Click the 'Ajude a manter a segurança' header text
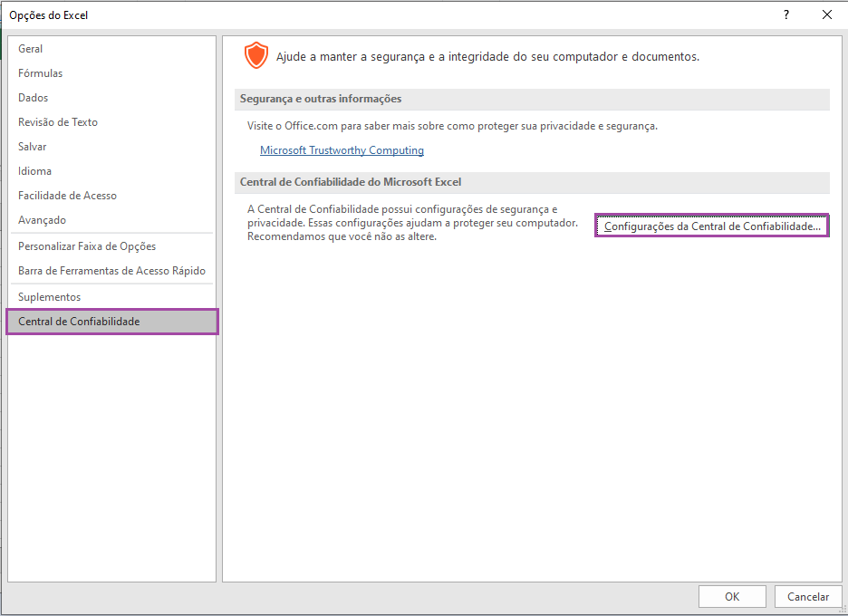 click(x=487, y=56)
